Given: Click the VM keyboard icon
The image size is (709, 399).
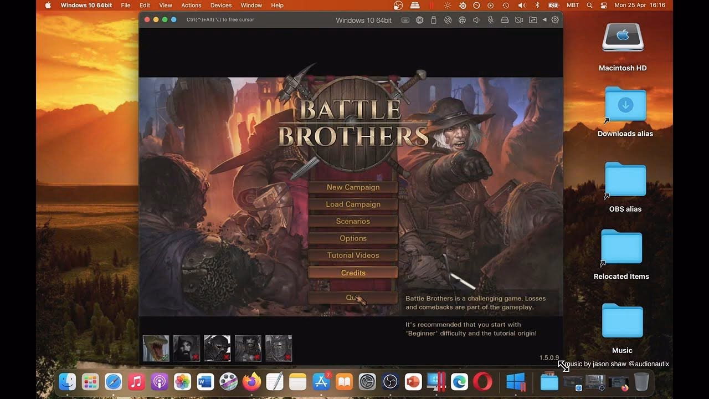Looking at the screenshot, I should 405,20.
